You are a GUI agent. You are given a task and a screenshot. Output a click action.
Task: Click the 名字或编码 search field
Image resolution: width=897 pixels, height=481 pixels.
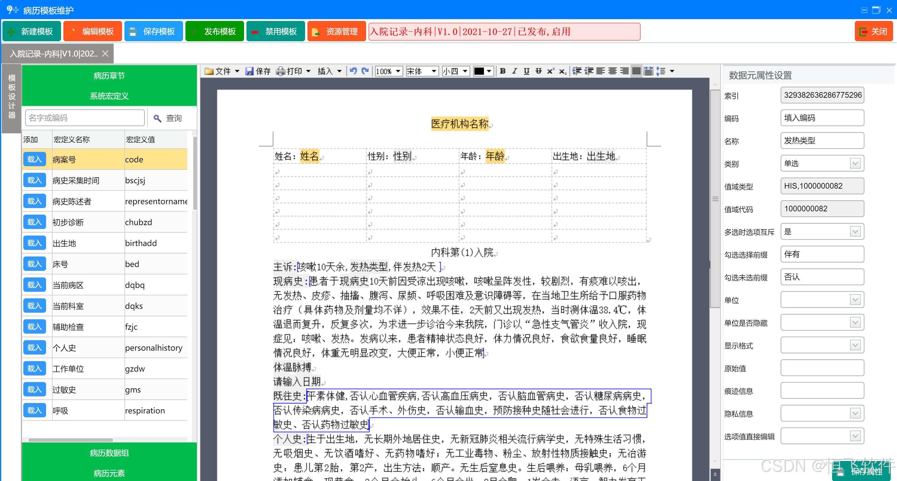(85, 118)
